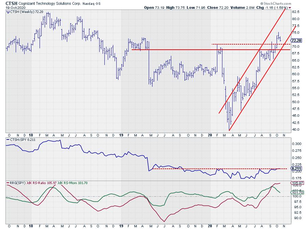Click the line marker before CTSH:SPY legend
This screenshot has height=229, width=307.
(7, 140)
